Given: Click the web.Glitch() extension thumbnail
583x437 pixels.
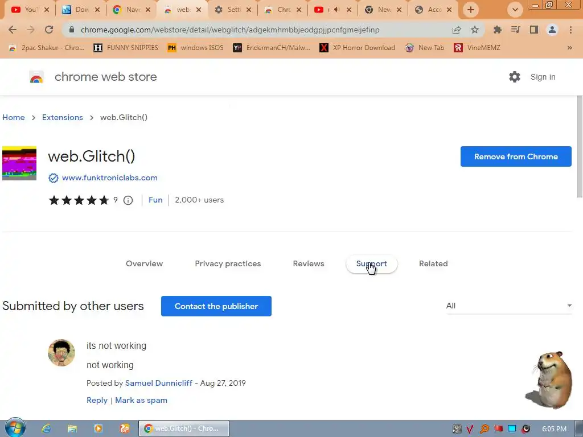Looking at the screenshot, I should pos(19,163).
